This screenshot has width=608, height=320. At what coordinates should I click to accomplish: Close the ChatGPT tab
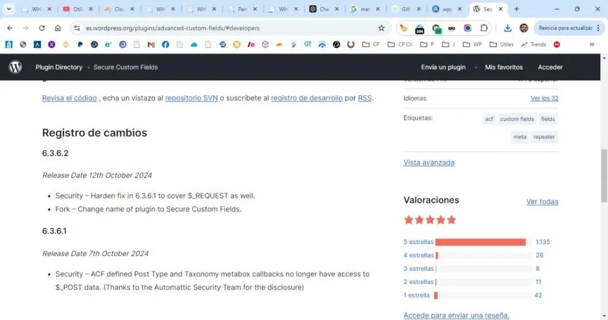(337, 9)
